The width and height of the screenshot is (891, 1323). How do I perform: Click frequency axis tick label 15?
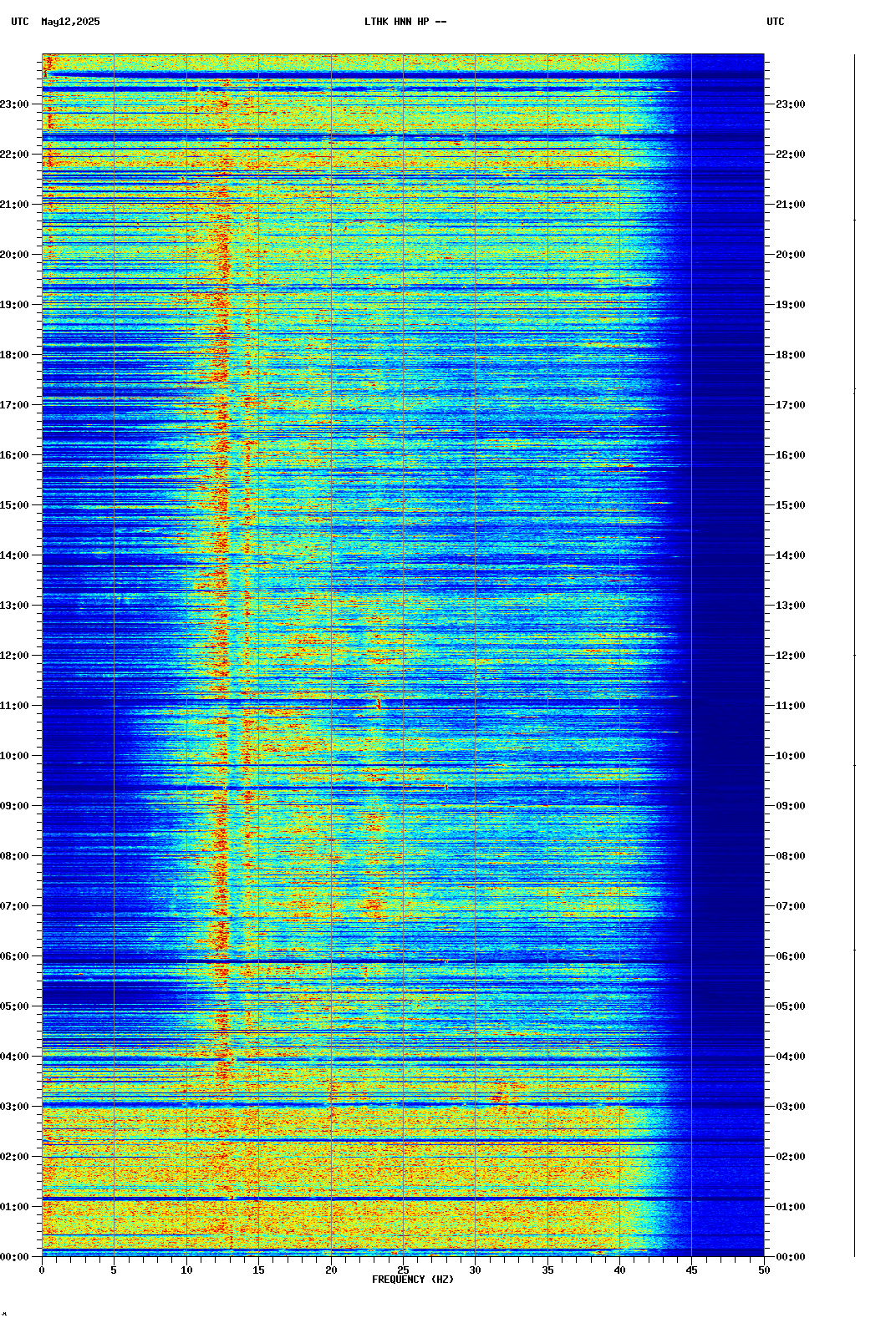pos(258,1270)
